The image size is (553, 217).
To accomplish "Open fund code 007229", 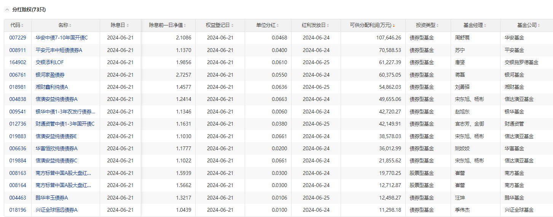I will click(x=18, y=38).
